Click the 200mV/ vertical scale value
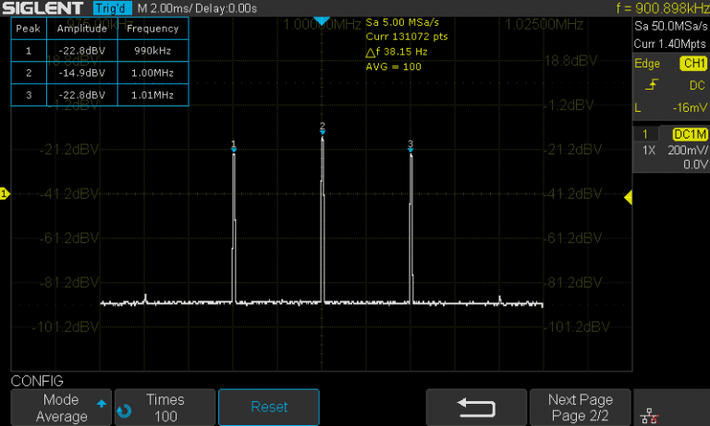This screenshot has height=426, width=710. pos(688,149)
